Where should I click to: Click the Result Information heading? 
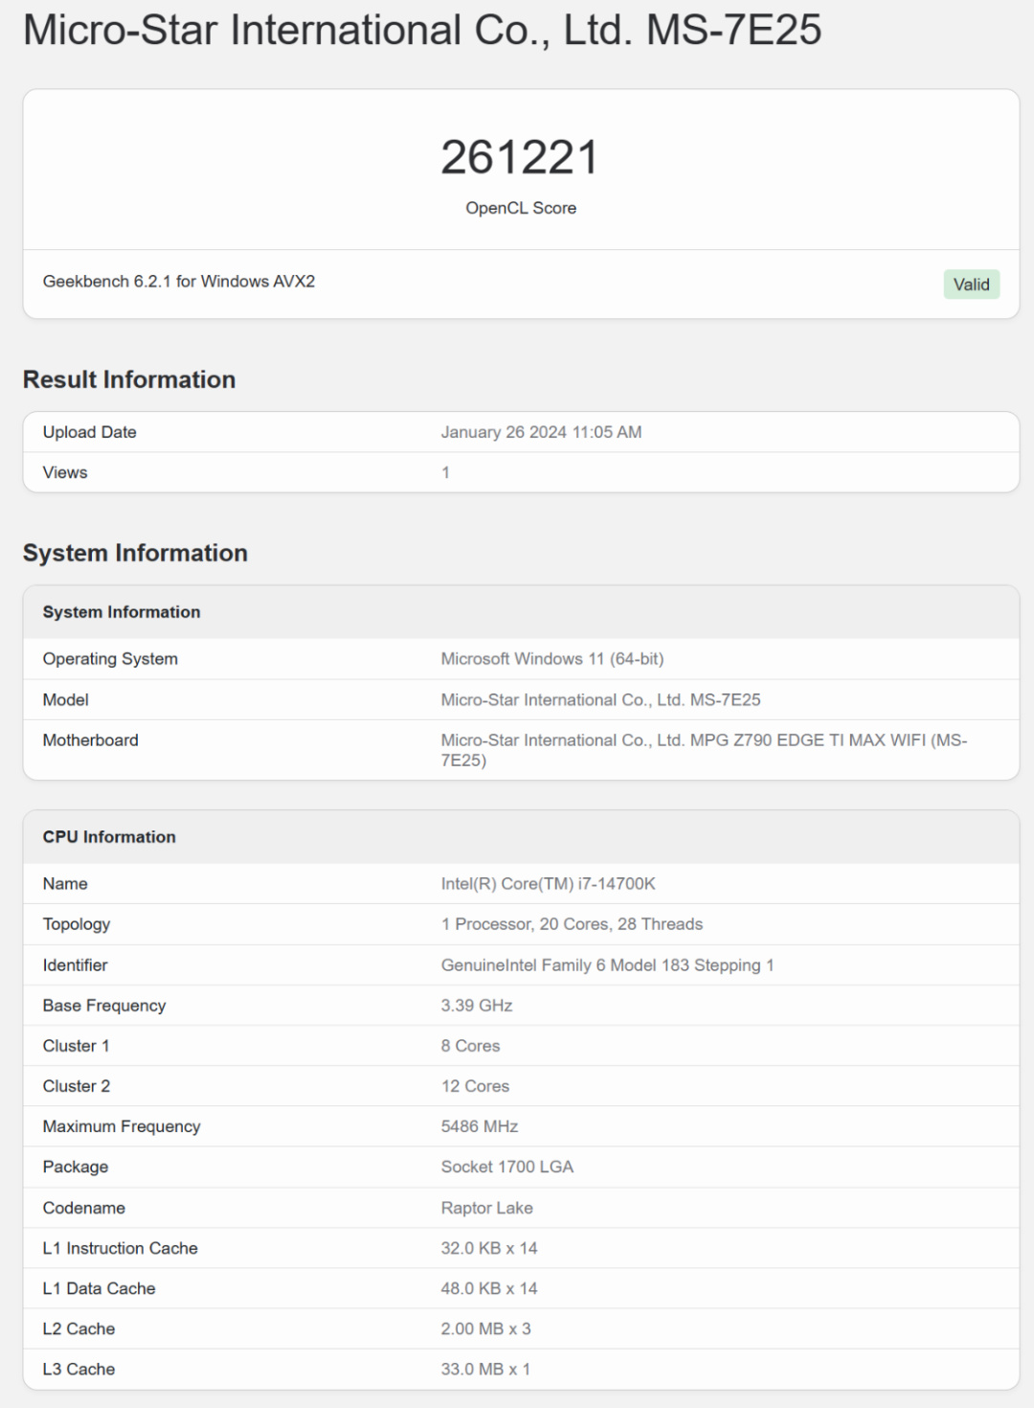click(x=129, y=379)
